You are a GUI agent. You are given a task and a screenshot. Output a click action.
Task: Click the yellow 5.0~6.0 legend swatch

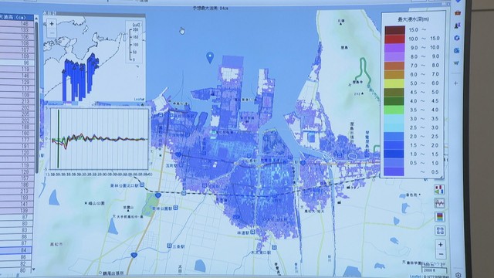click(x=394, y=83)
